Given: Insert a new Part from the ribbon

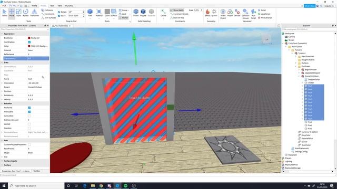Looking at the screenshot, I should pos(90,13).
